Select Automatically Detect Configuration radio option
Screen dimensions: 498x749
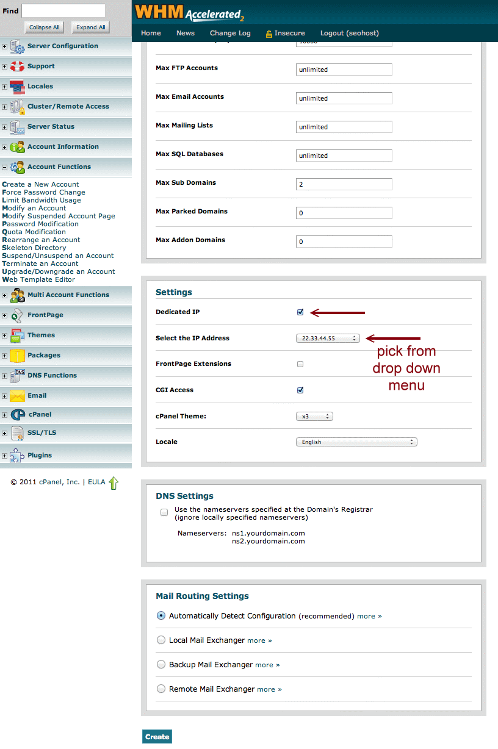[161, 616]
